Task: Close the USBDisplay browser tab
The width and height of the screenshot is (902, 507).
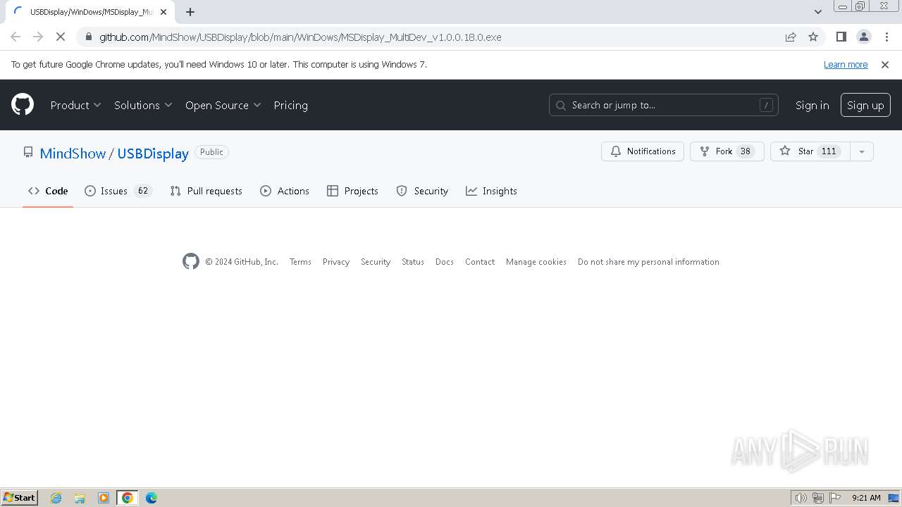Action: 163,12
